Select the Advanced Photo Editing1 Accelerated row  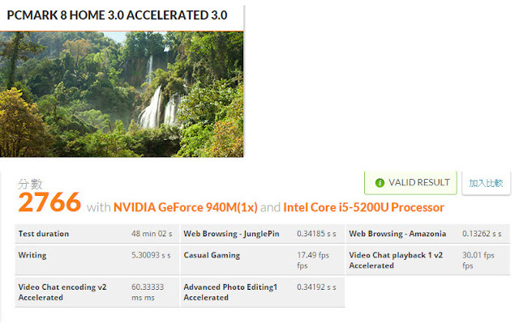click(x=263, y=292)
